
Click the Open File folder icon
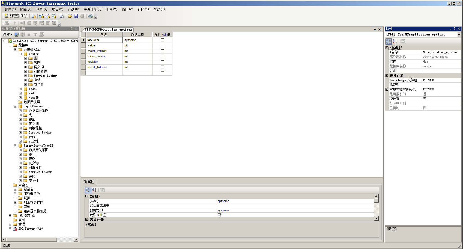(x=70, y=16)
